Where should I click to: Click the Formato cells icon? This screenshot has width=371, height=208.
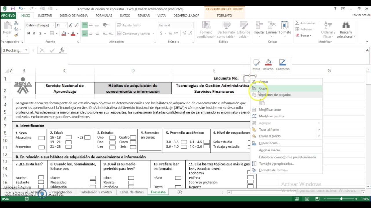[285, 25]
